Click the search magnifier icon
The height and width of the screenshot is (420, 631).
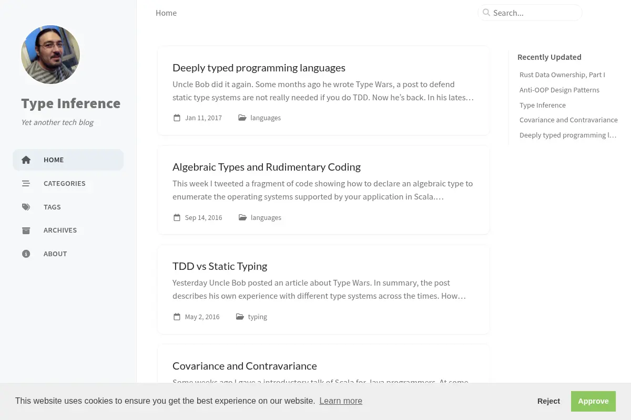click(486, 13)
